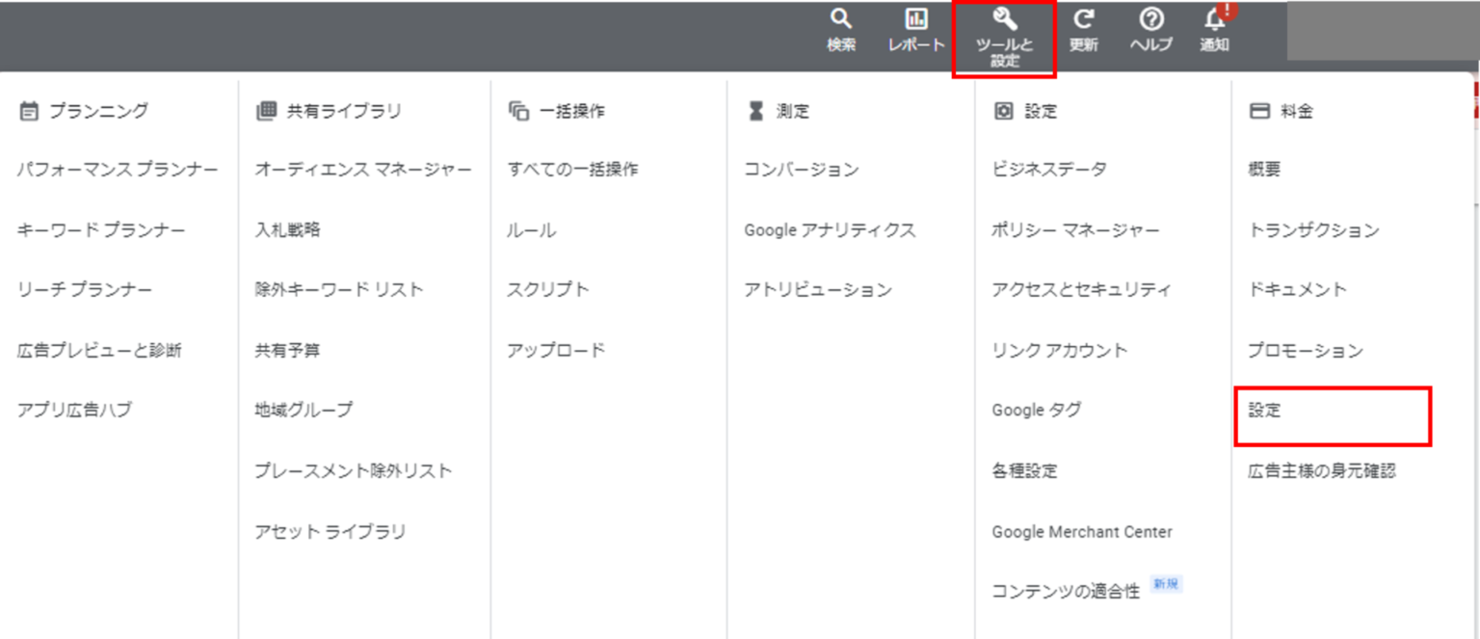Viewport: 1480px width, 639px height.
Task: Click コンテンツの適合性 menu item
Action: (x=1066, y=591)
